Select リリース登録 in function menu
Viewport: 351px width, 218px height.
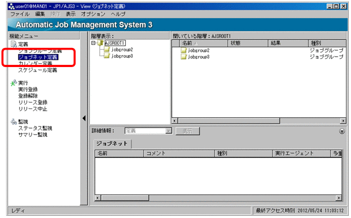[33, 102]
